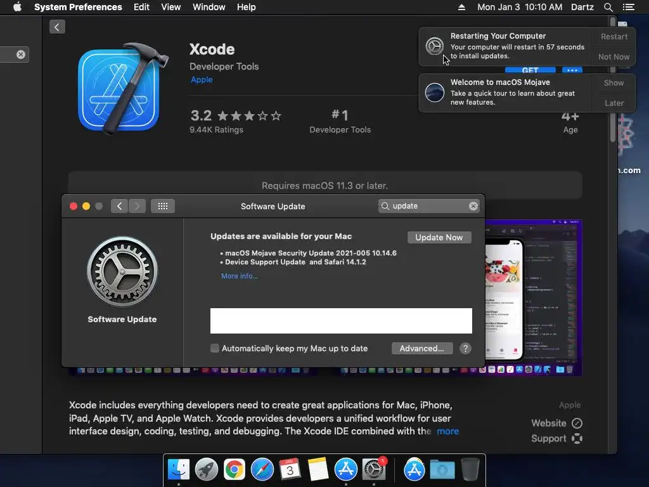
Task: Open Finder from the Dock
Action: tap(178, 470)
